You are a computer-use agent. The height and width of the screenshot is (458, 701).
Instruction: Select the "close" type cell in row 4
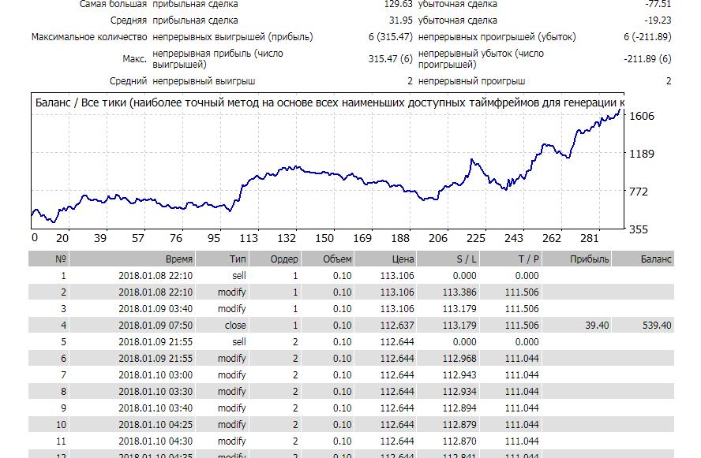[x=235, y=325]
